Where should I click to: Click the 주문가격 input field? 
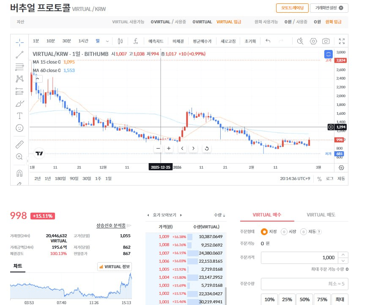pos(299,258)
